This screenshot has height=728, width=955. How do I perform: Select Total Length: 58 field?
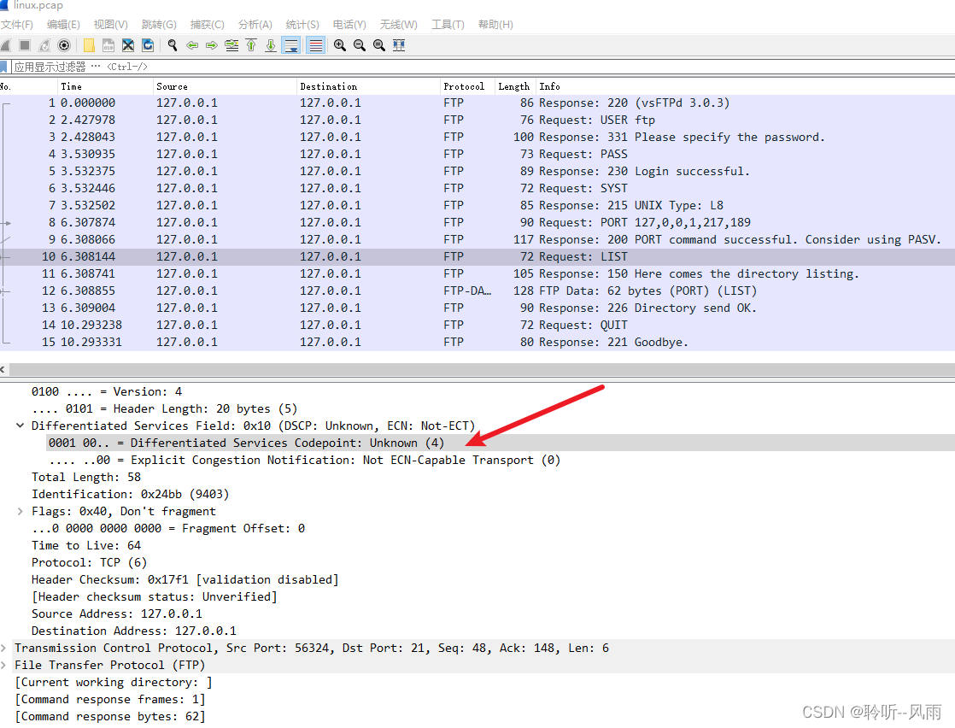(86, 477)
